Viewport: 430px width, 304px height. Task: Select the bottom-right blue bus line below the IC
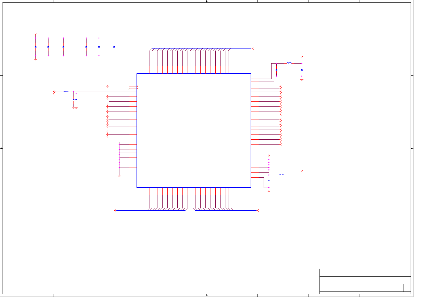[226, 211]
